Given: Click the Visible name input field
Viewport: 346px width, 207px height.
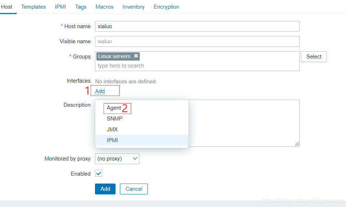Looking at the screenshot, I should [197, 41].
